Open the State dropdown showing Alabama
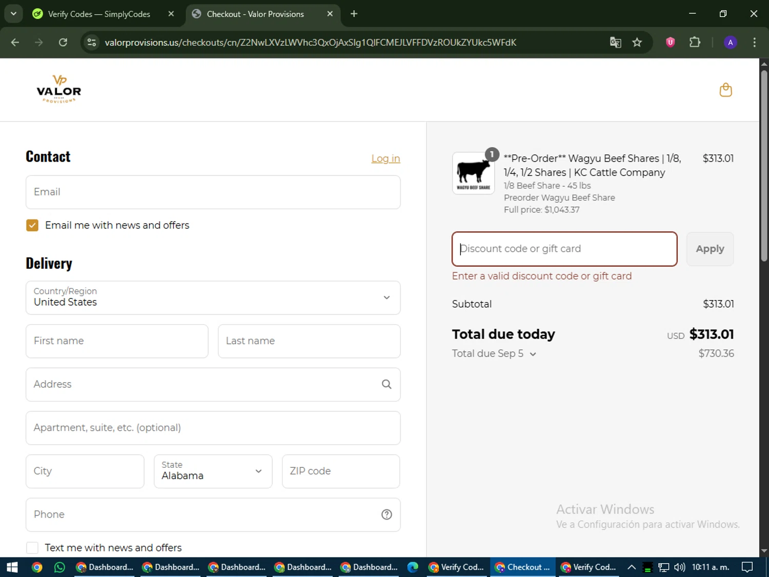 tap(213, 471)
